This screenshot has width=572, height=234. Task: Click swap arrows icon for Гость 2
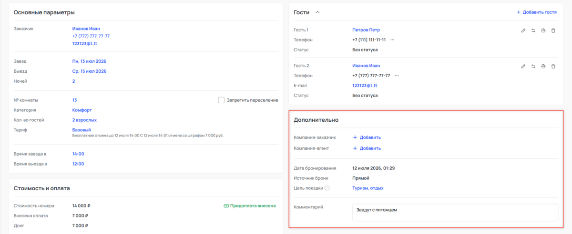(533, 66)
